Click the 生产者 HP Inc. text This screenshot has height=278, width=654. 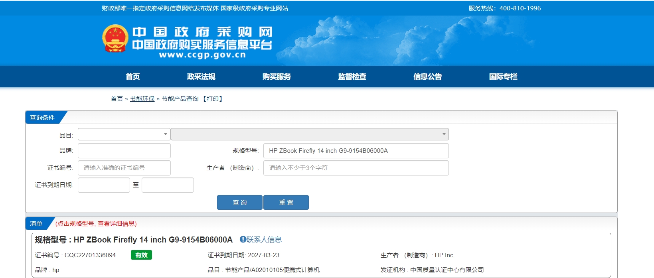coord(418,255)
